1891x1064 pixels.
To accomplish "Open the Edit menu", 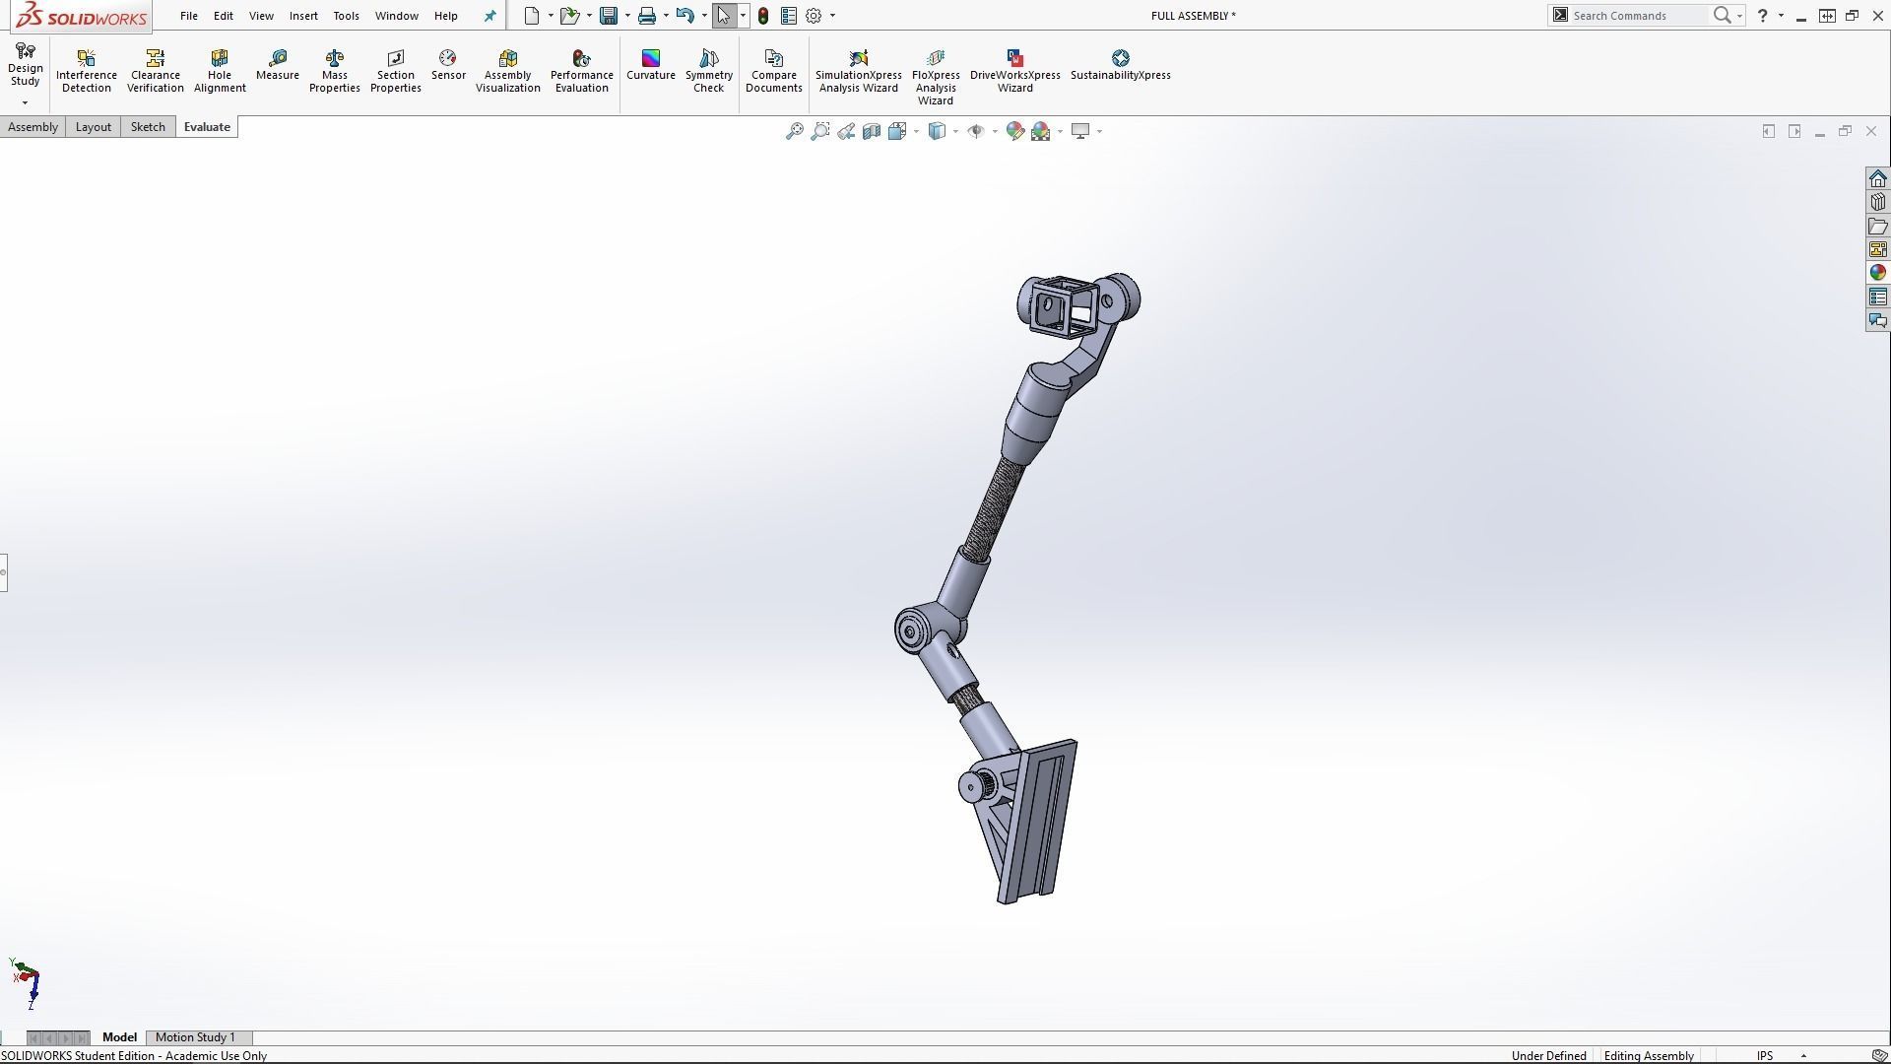I will click(x=224, y=16).
